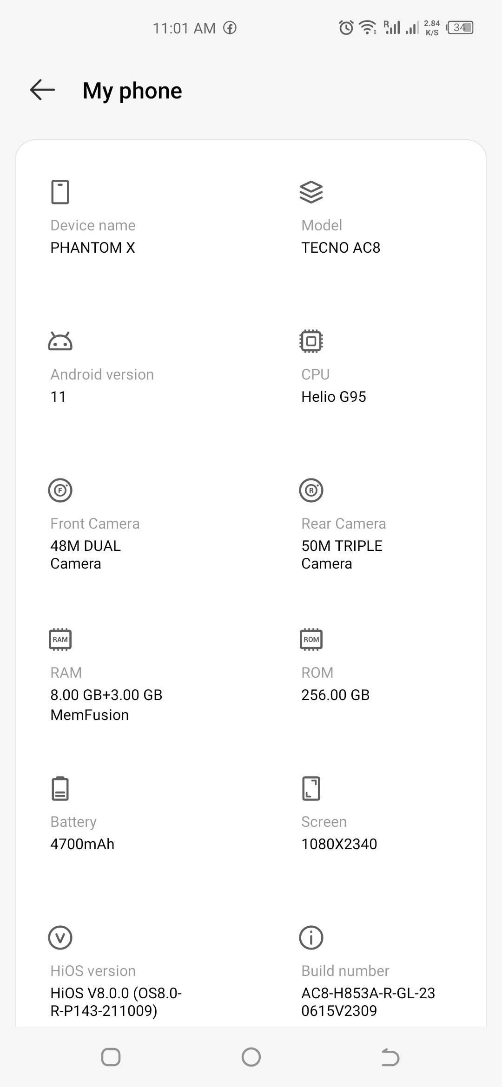The width and height of the screenshot is (502, 1087).
Task: Select the PHANTOM X device name
Action: pyautogui.click(x=92, y=248)
